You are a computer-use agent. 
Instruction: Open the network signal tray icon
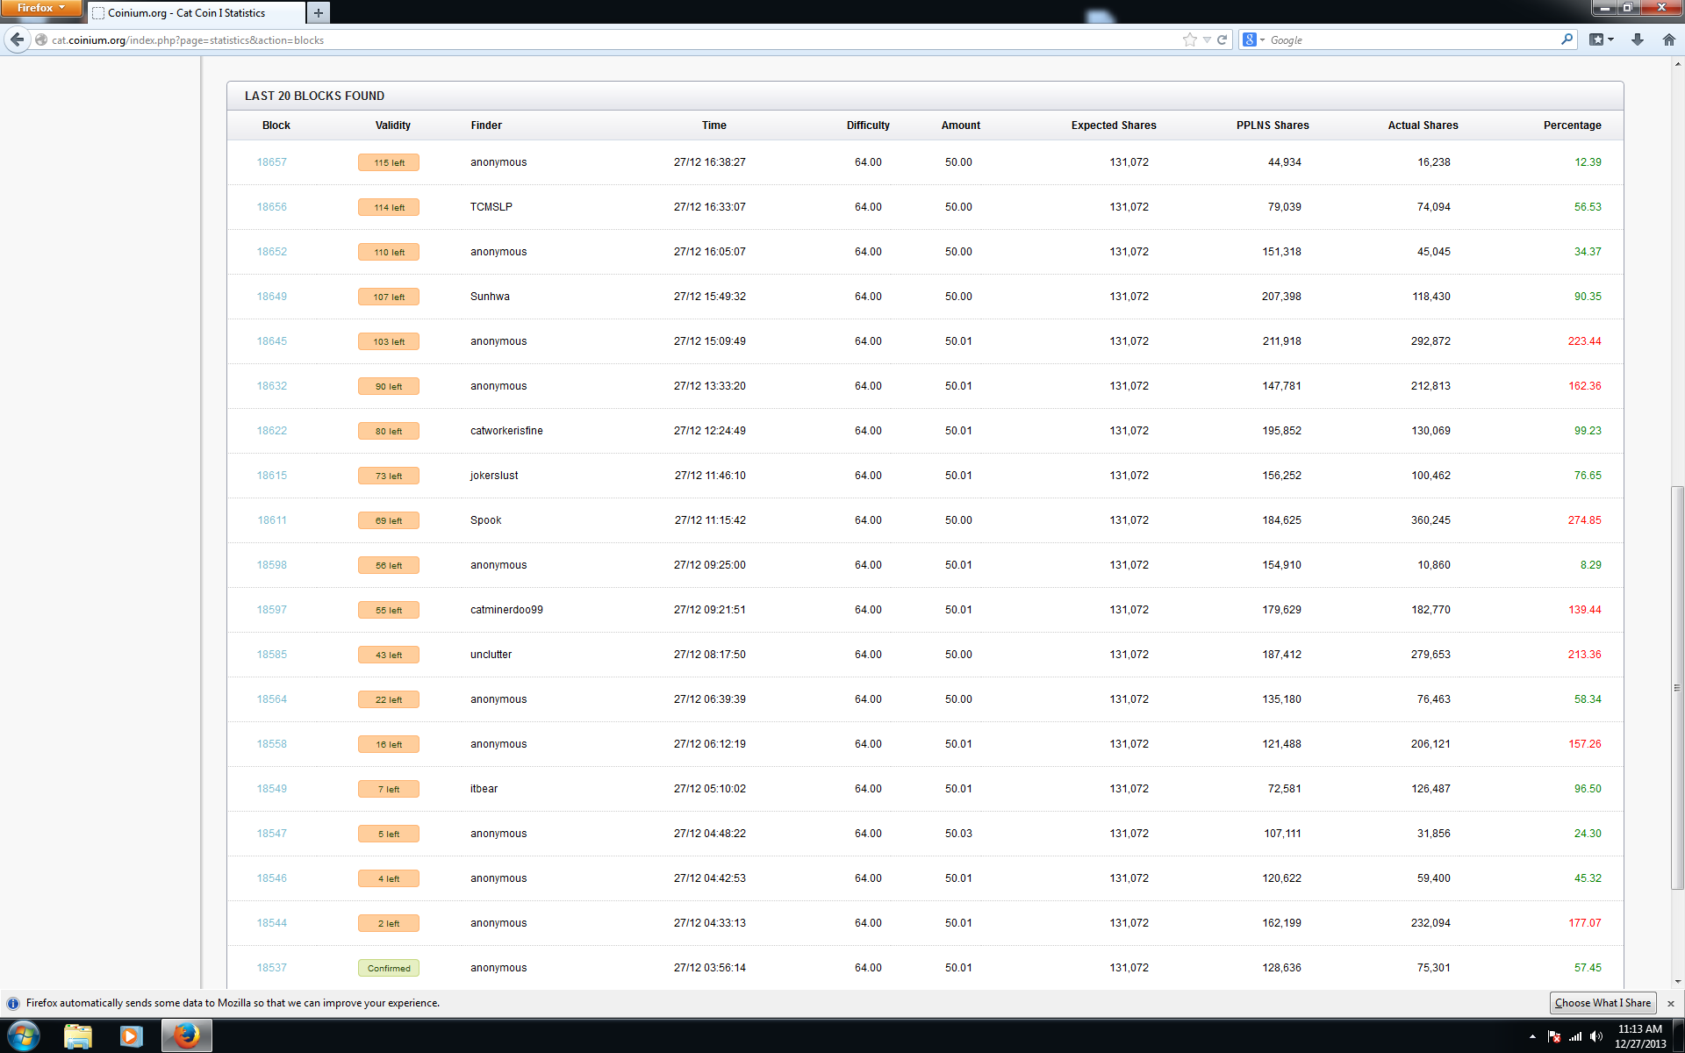pos(1575,1037)
